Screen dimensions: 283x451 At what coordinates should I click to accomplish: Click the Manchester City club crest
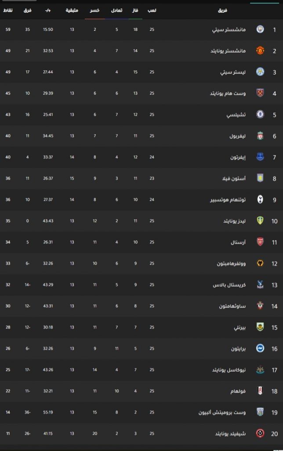[260, 30]
